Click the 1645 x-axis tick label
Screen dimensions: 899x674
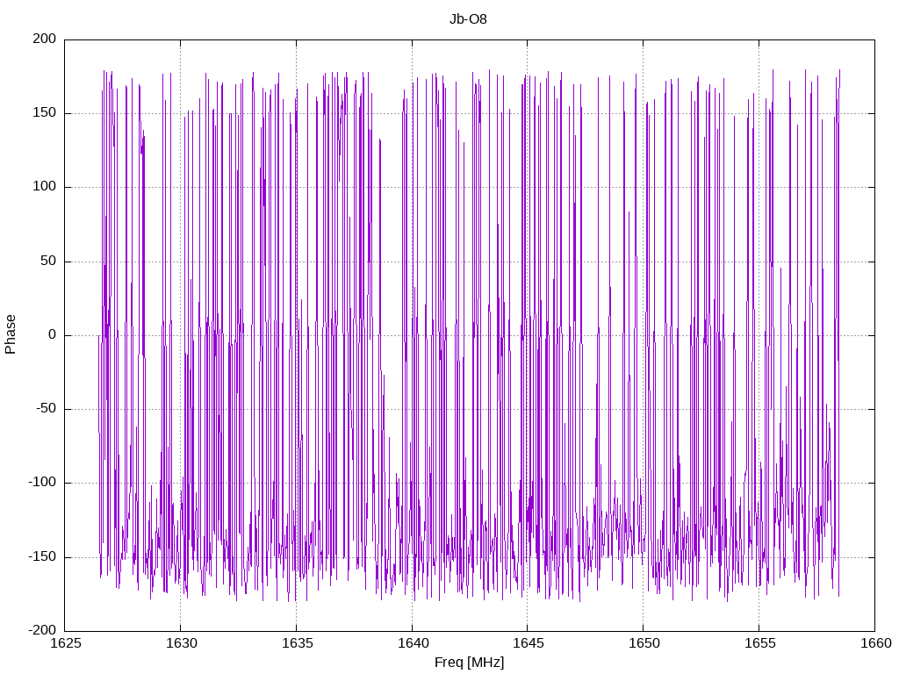(x=528, y=643)
